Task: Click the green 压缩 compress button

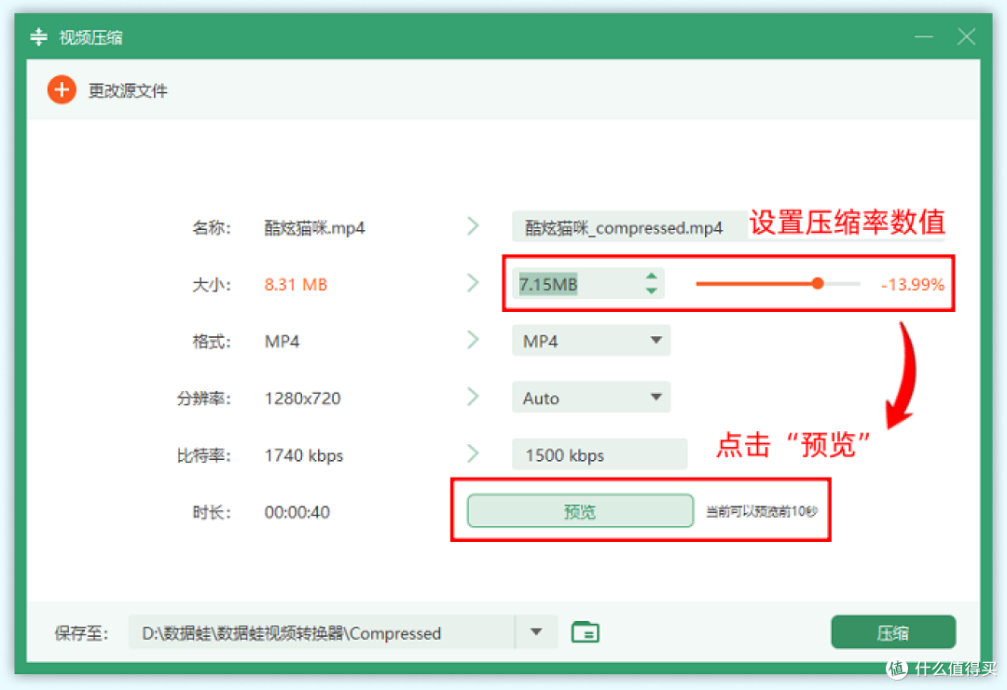Action: pyautogui.click(x=892, y=632)
